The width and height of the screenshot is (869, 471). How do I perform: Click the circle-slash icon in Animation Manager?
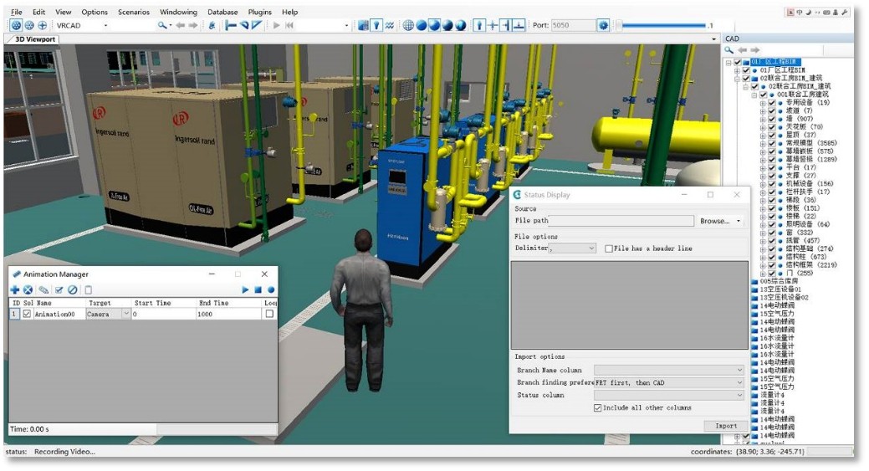tap(73, 289)
